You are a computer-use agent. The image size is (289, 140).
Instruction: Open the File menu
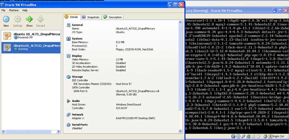point(3,10)
